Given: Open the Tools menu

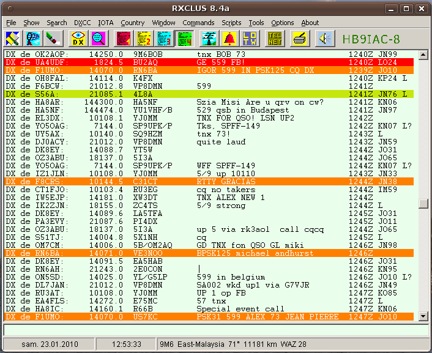Looking at the screenshot, I should click(x=256, y=23).
